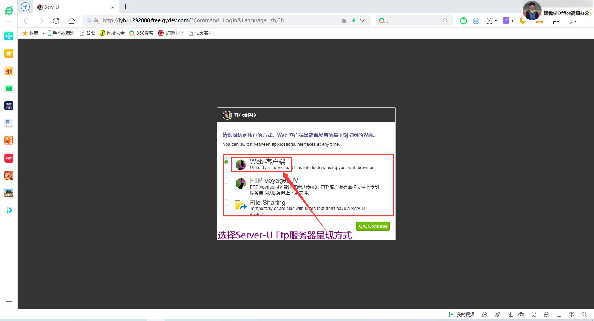This screenshot has height=321, width=594.
Task: Expand the address bar history dropdown
Action: pos(363,21)
